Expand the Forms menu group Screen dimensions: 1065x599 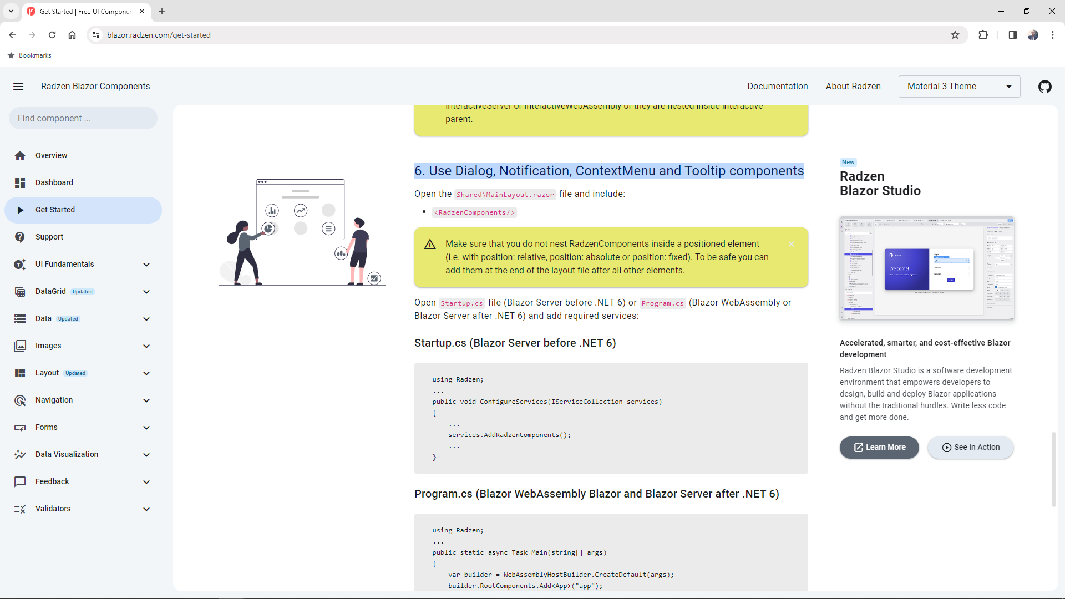click(x=146, y=428)
